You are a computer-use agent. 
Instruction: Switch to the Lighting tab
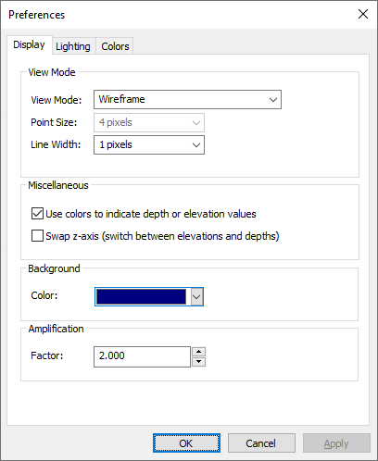coord(73,46)
